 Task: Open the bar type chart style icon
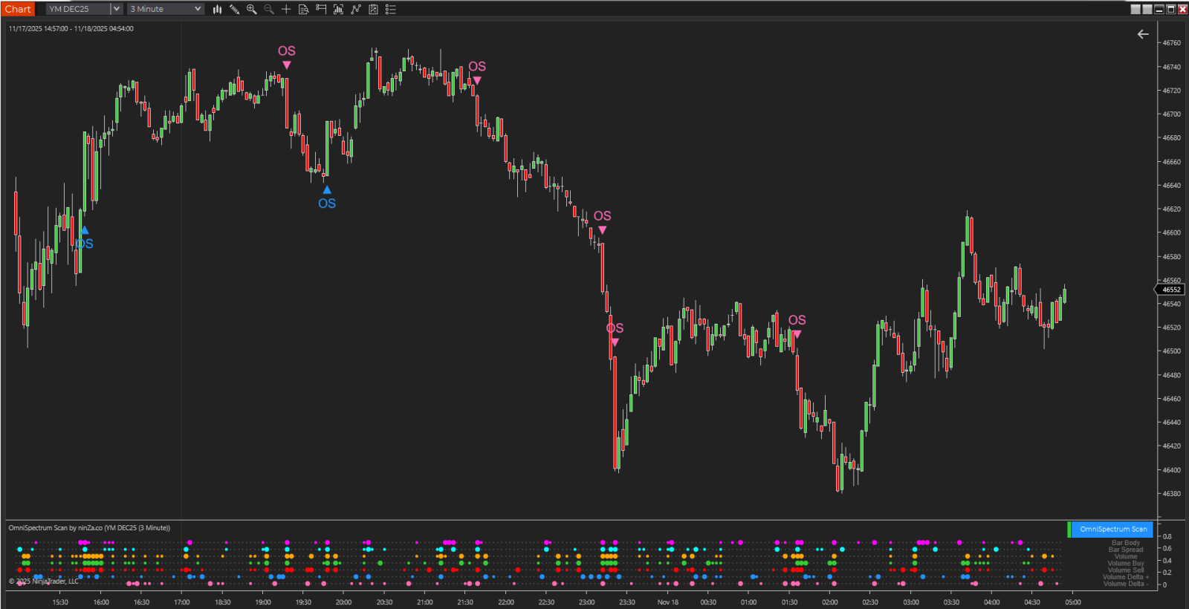pos(217,9)
